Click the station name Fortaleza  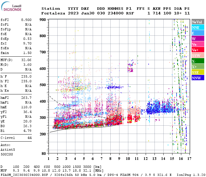[x=53, y=13]
